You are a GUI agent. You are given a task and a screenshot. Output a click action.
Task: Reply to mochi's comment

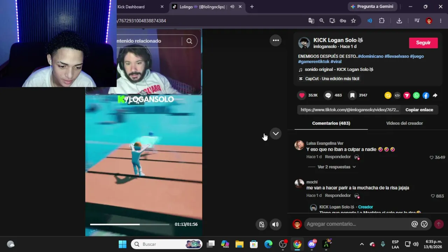point(338,196)
